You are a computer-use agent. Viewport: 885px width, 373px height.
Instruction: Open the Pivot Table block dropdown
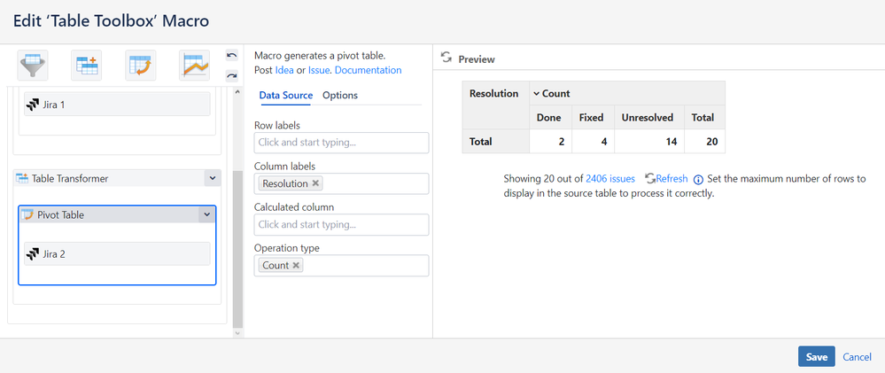click(x=206, y=214)
